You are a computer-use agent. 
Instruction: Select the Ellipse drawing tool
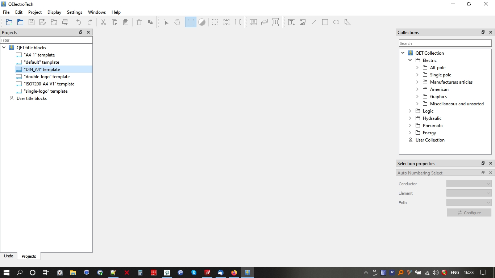pos(336,22)
